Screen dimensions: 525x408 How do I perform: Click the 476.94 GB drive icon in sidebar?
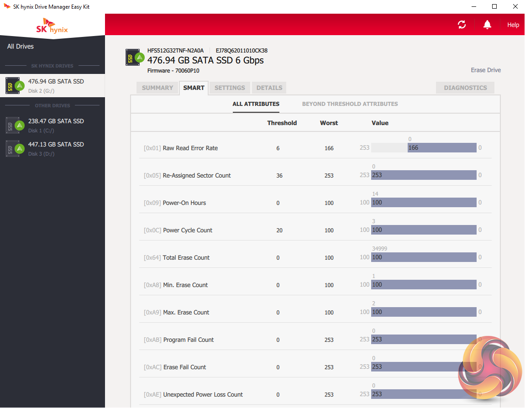(x=14, y=85)
